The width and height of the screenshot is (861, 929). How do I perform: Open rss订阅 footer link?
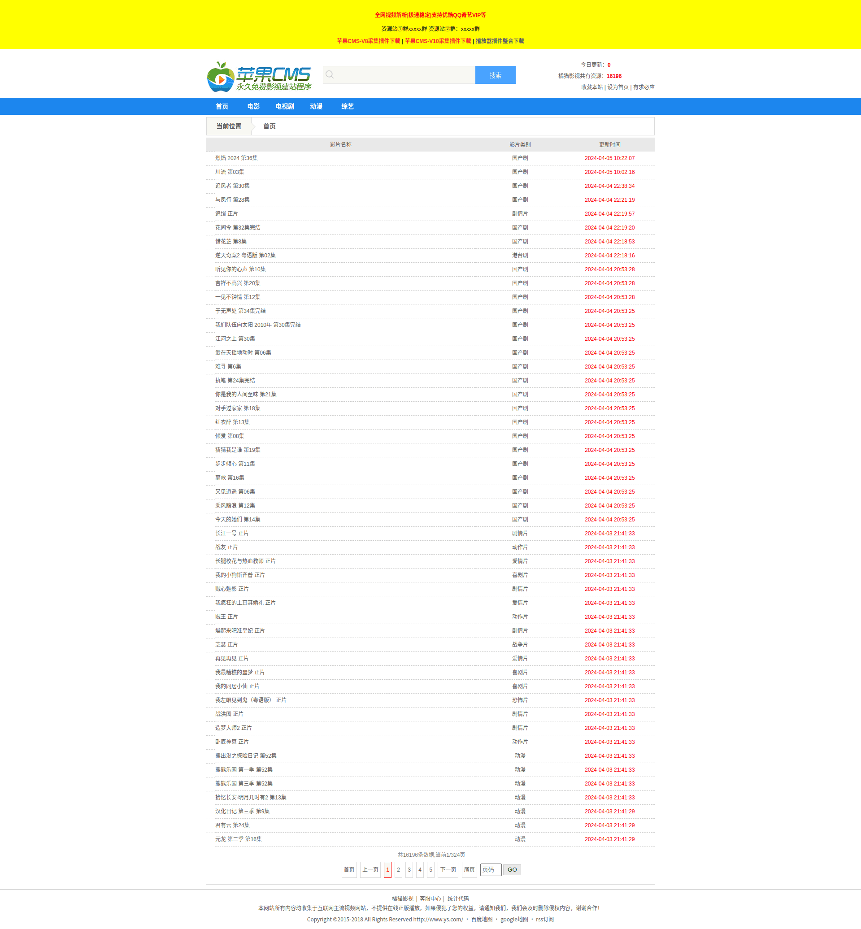click(545, 920)
